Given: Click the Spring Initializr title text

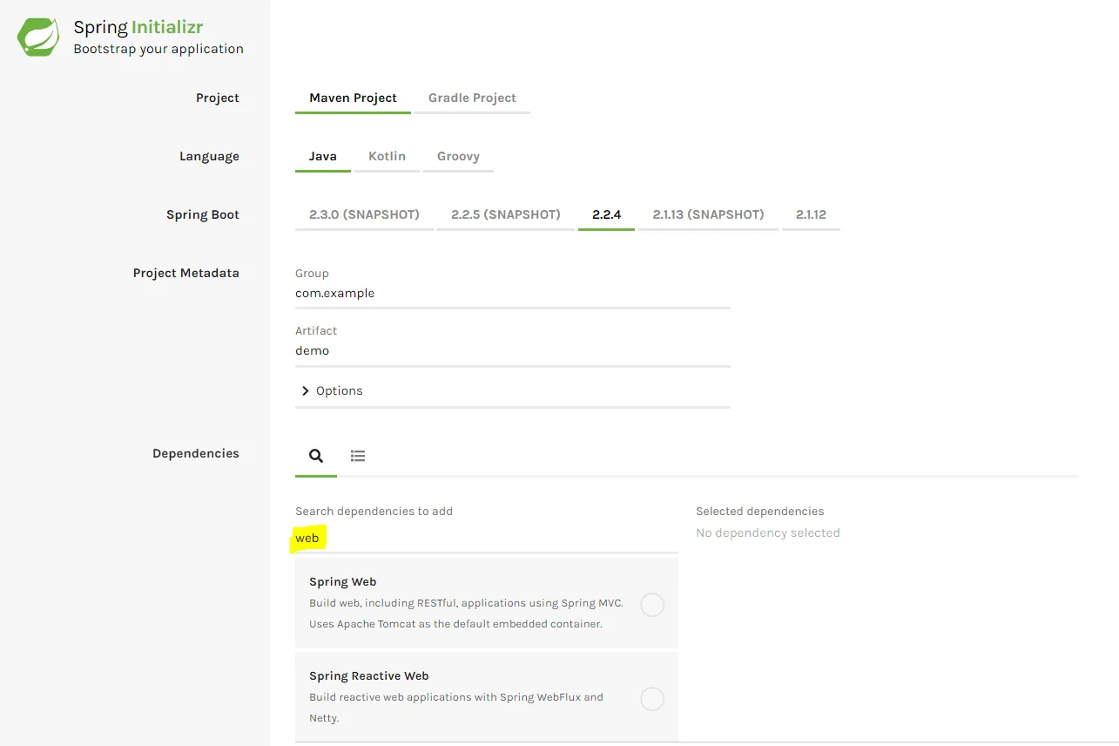Looking at the screenshot, I should tap(138, 28).
